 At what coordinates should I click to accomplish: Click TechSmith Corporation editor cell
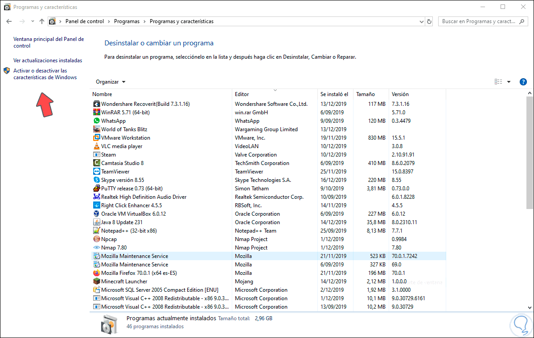[262, 163]
